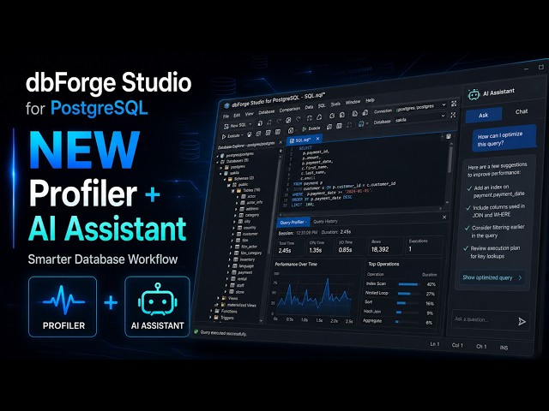Click the clipboard icon at top right of editor
The width and height of the screenshot is (549, 411).
coord(449,137)
